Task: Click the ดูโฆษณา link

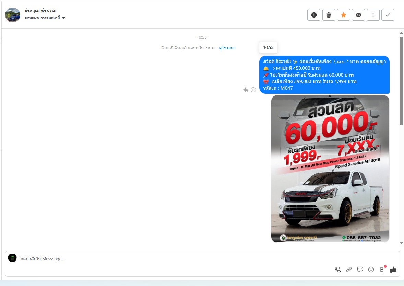Action: coord(227,48)
